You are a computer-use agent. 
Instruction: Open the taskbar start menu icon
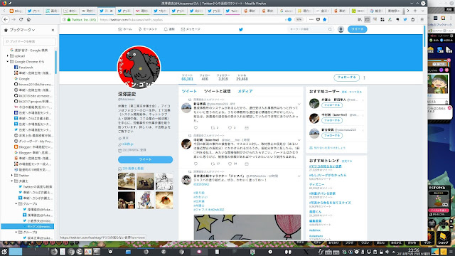(4, 252)
